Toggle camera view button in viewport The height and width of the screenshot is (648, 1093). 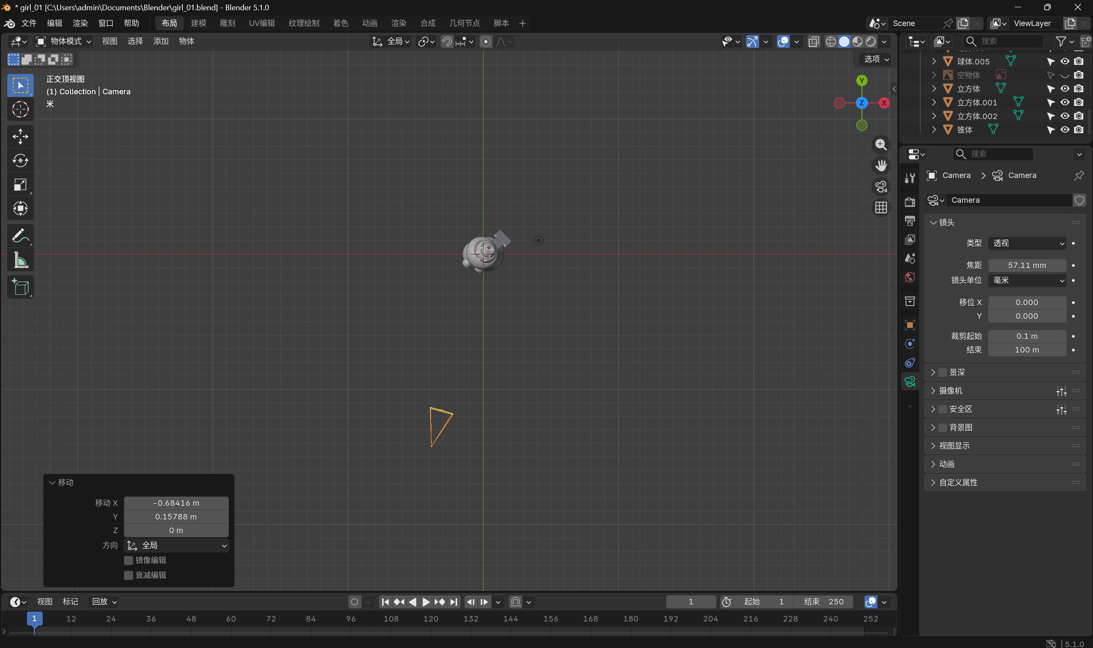click(881, 187)
